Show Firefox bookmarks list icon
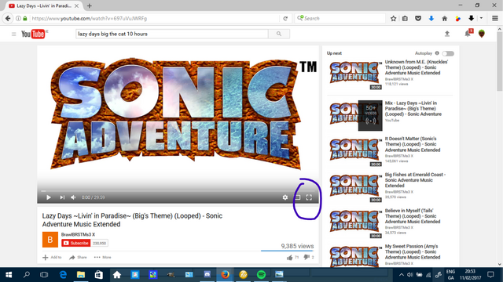Screen dimensions: 503x282 coord(406,19)
